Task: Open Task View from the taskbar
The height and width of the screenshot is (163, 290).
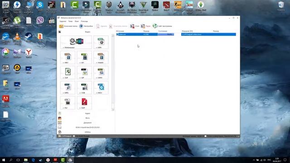Action: (18, 160)
